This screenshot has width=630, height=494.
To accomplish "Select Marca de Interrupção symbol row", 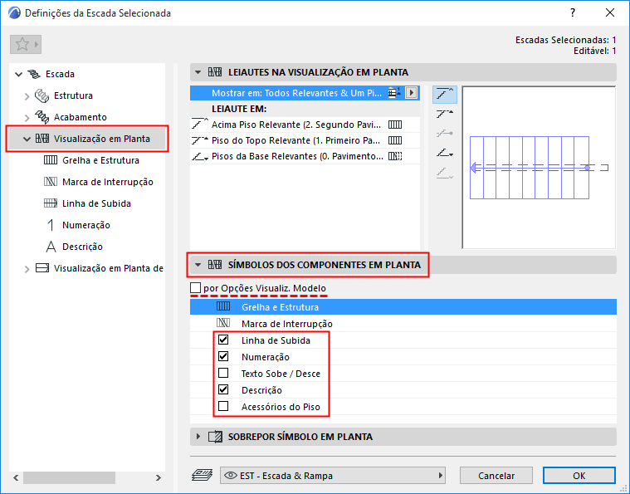I will coord(403,324).
